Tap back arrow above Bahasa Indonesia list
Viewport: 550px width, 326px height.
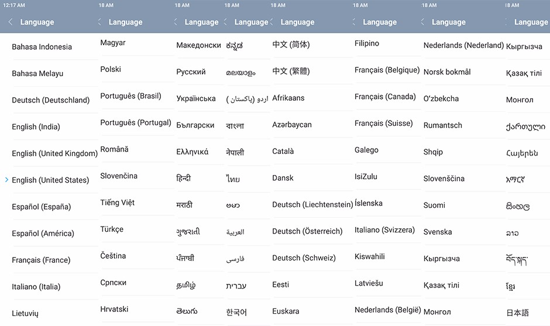(11, 22)
